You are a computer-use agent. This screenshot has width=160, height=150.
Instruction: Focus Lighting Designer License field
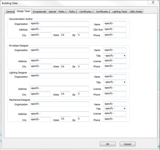click(115, 88)
